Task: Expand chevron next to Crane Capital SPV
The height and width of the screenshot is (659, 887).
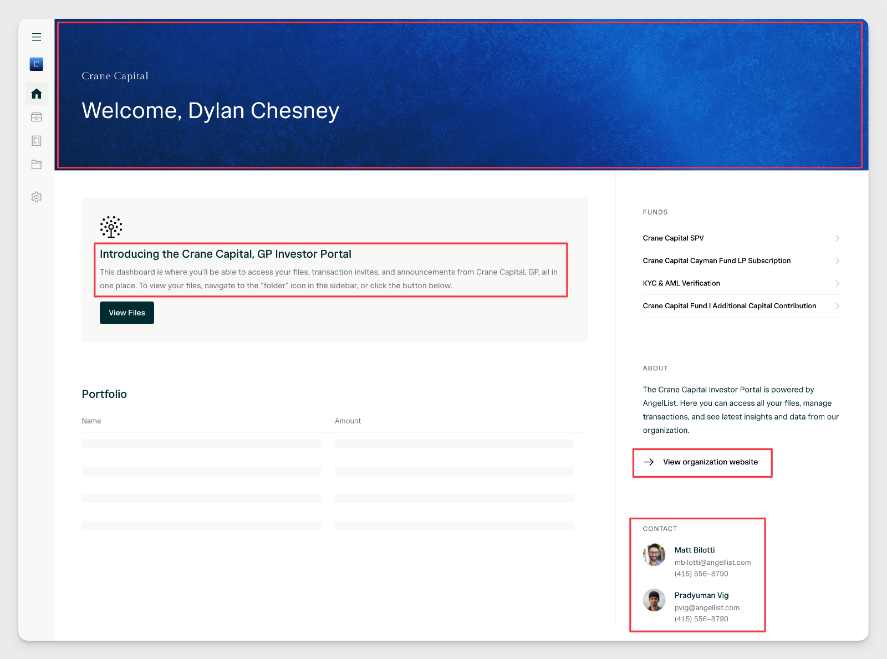Action: (837, 238)
